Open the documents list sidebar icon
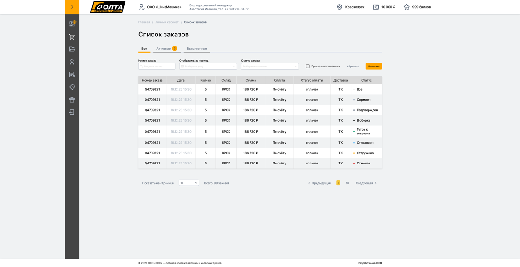The width and height of the screenshot is (520, 267). [x=72, y=75]
